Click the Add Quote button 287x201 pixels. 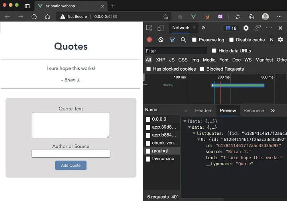point(71,165)
